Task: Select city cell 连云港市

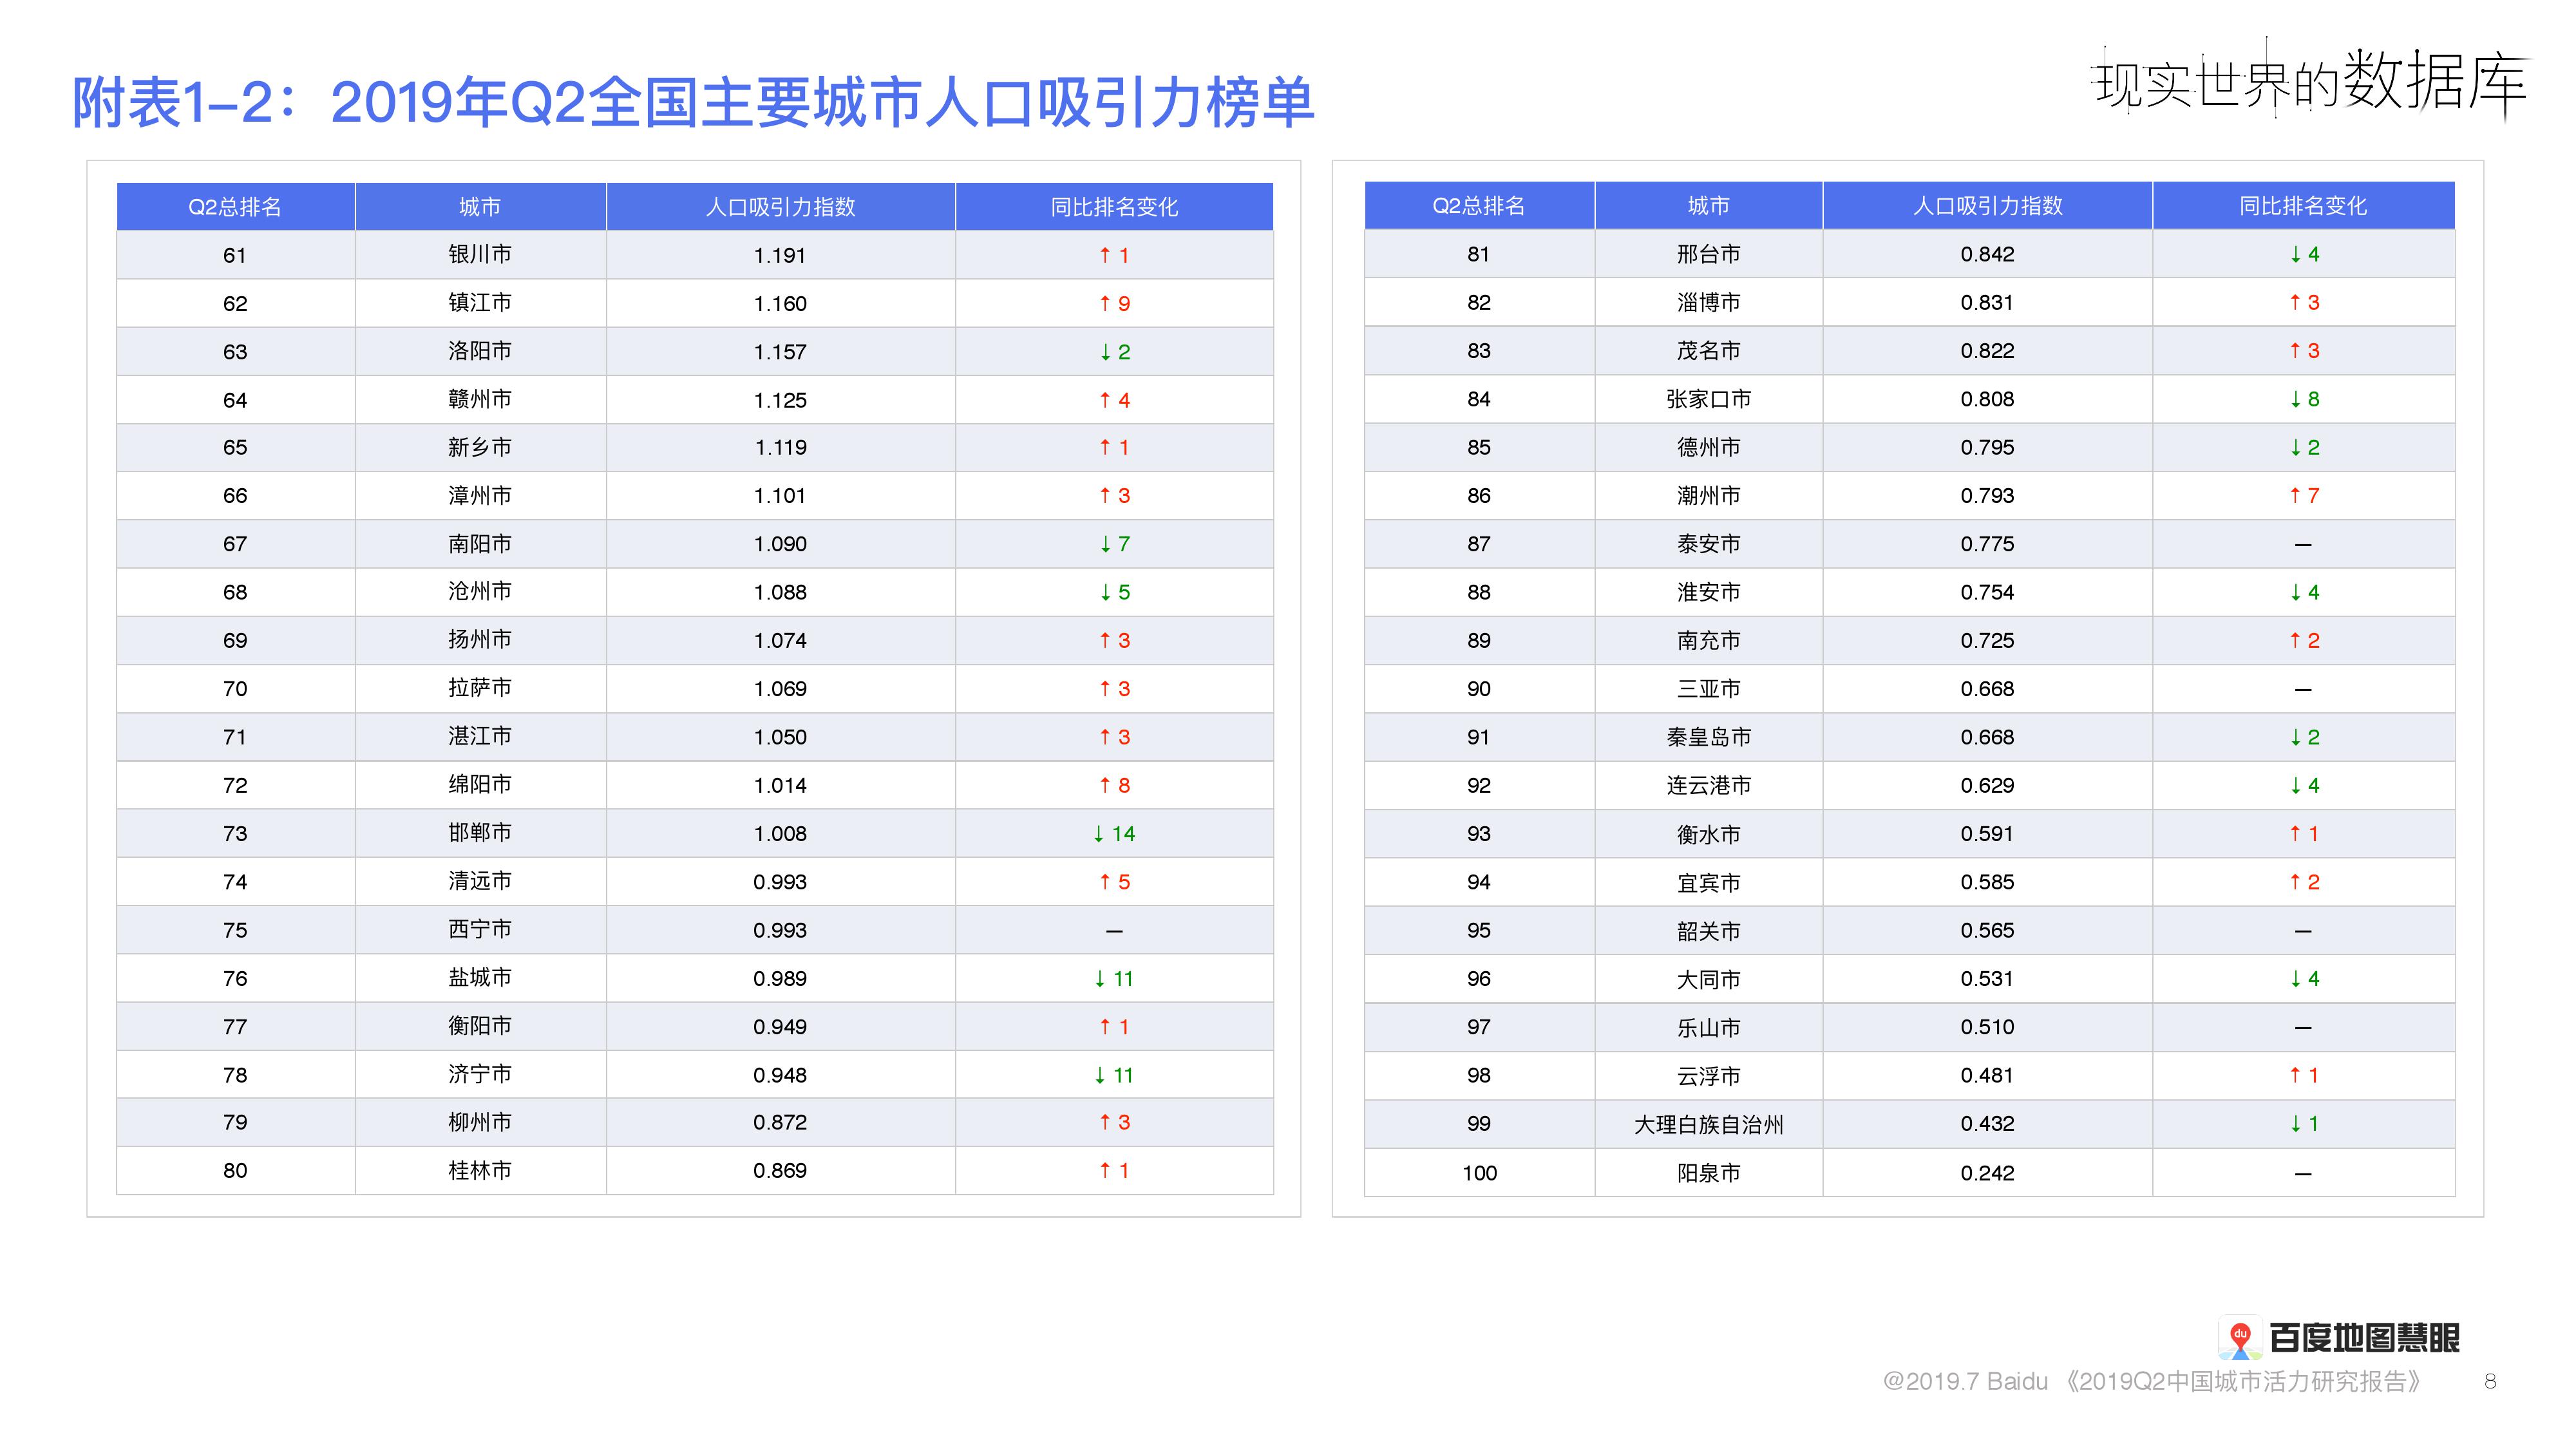Action: point(1708,785)
